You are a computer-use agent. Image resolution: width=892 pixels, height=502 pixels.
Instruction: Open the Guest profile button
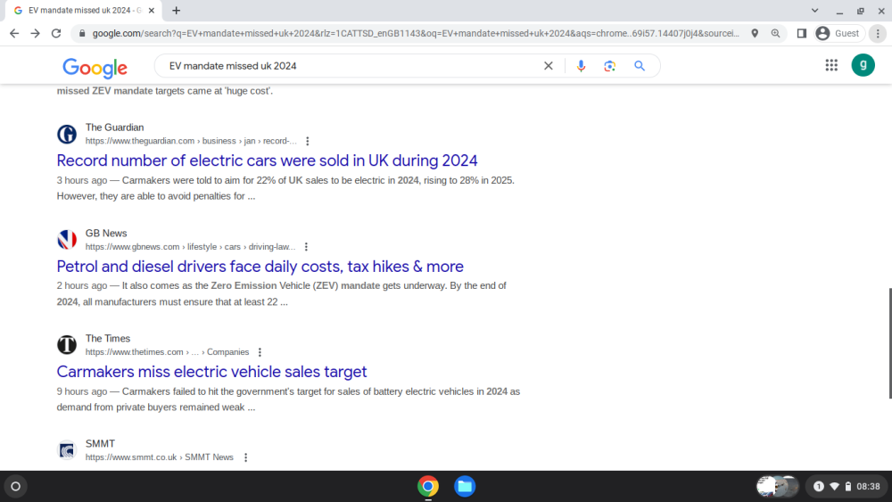coord(839,34)
